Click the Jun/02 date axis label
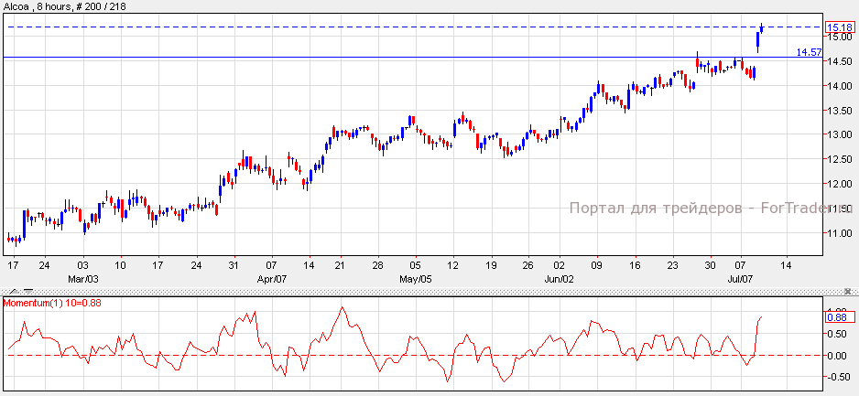This screenshot has width=859, height=396. 559,278
